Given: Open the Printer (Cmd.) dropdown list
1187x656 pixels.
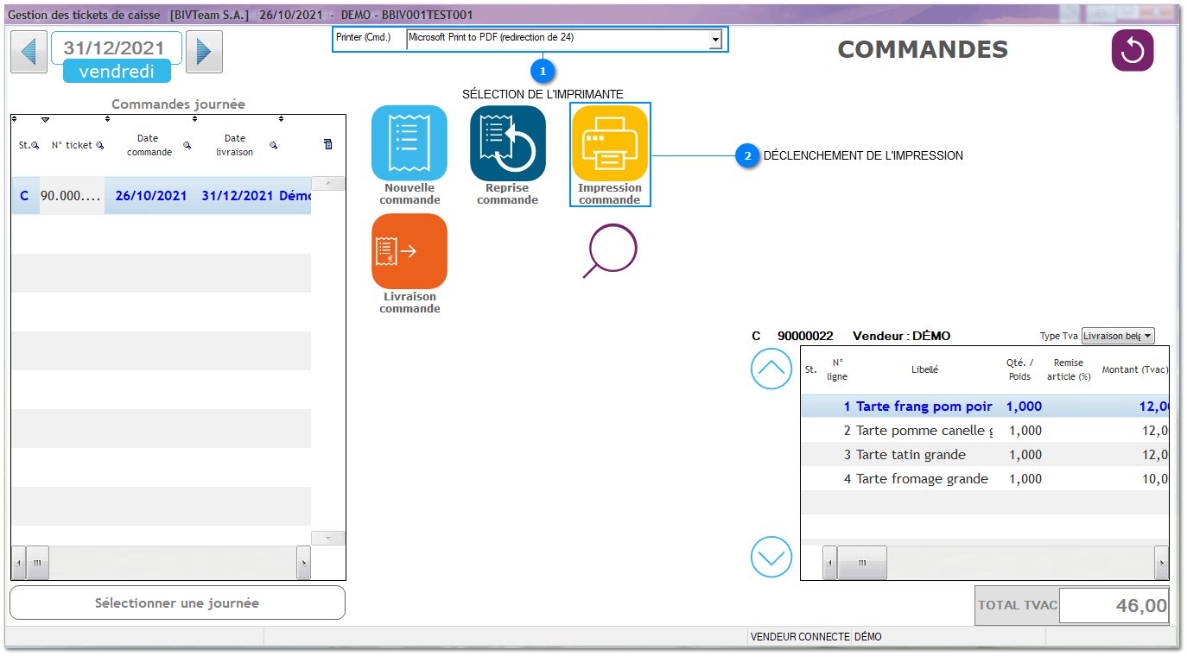Looking at the screenshot, I should (x=714, y=40).
